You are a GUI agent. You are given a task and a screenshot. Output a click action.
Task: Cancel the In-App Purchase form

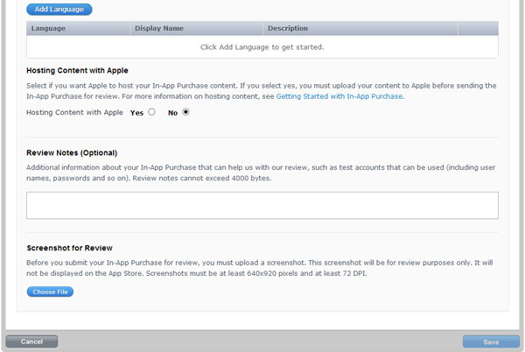[31, 341]
